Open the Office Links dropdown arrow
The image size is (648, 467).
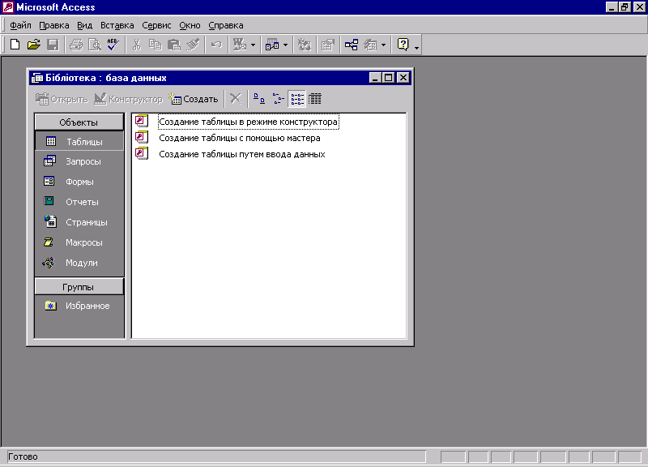[253, 45]
